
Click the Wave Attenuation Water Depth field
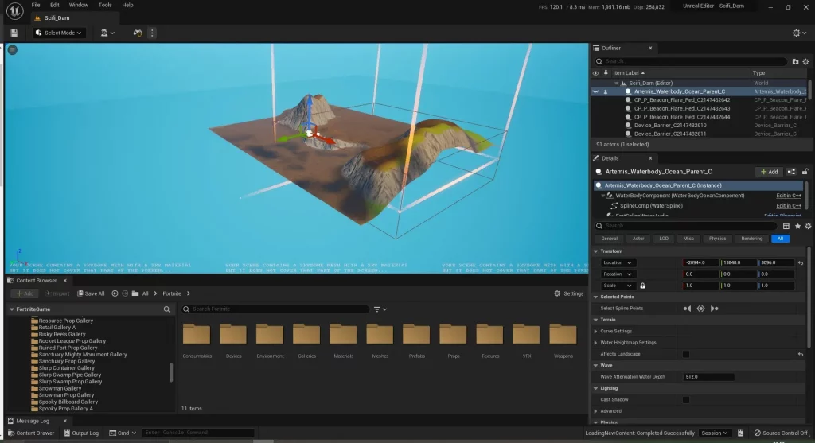click(x=708, y=377)
